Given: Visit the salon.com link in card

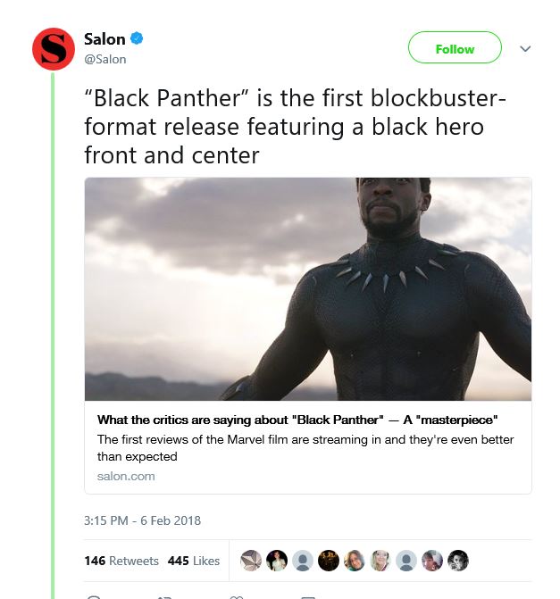Looking at the screenshot, I should [x=126, y=477].
